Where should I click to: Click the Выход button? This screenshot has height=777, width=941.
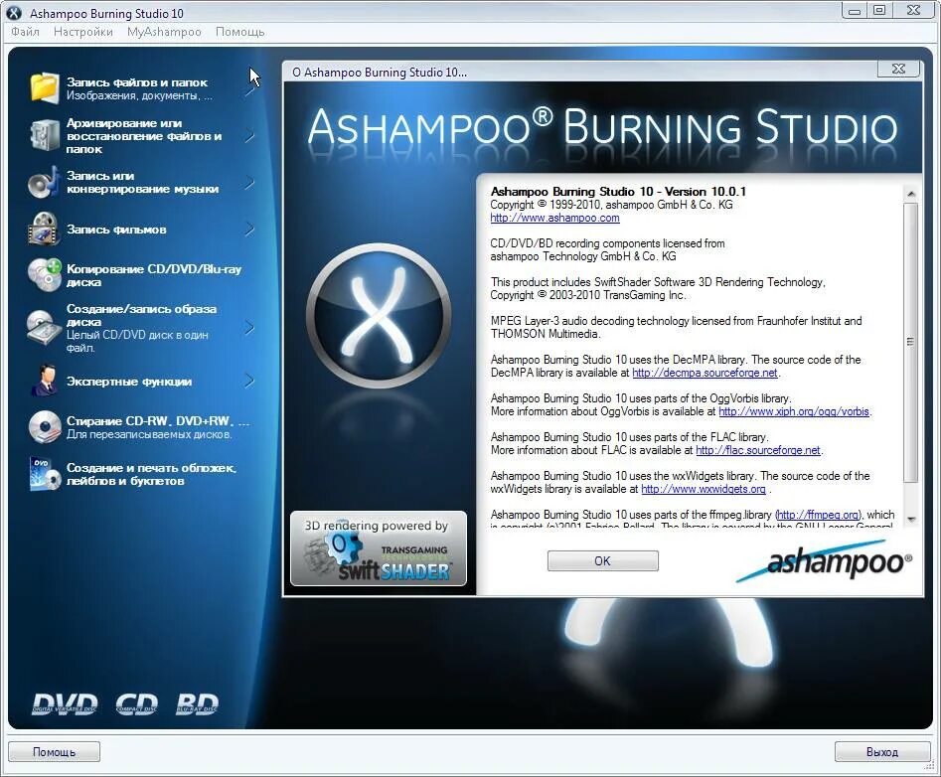[882, 752]
